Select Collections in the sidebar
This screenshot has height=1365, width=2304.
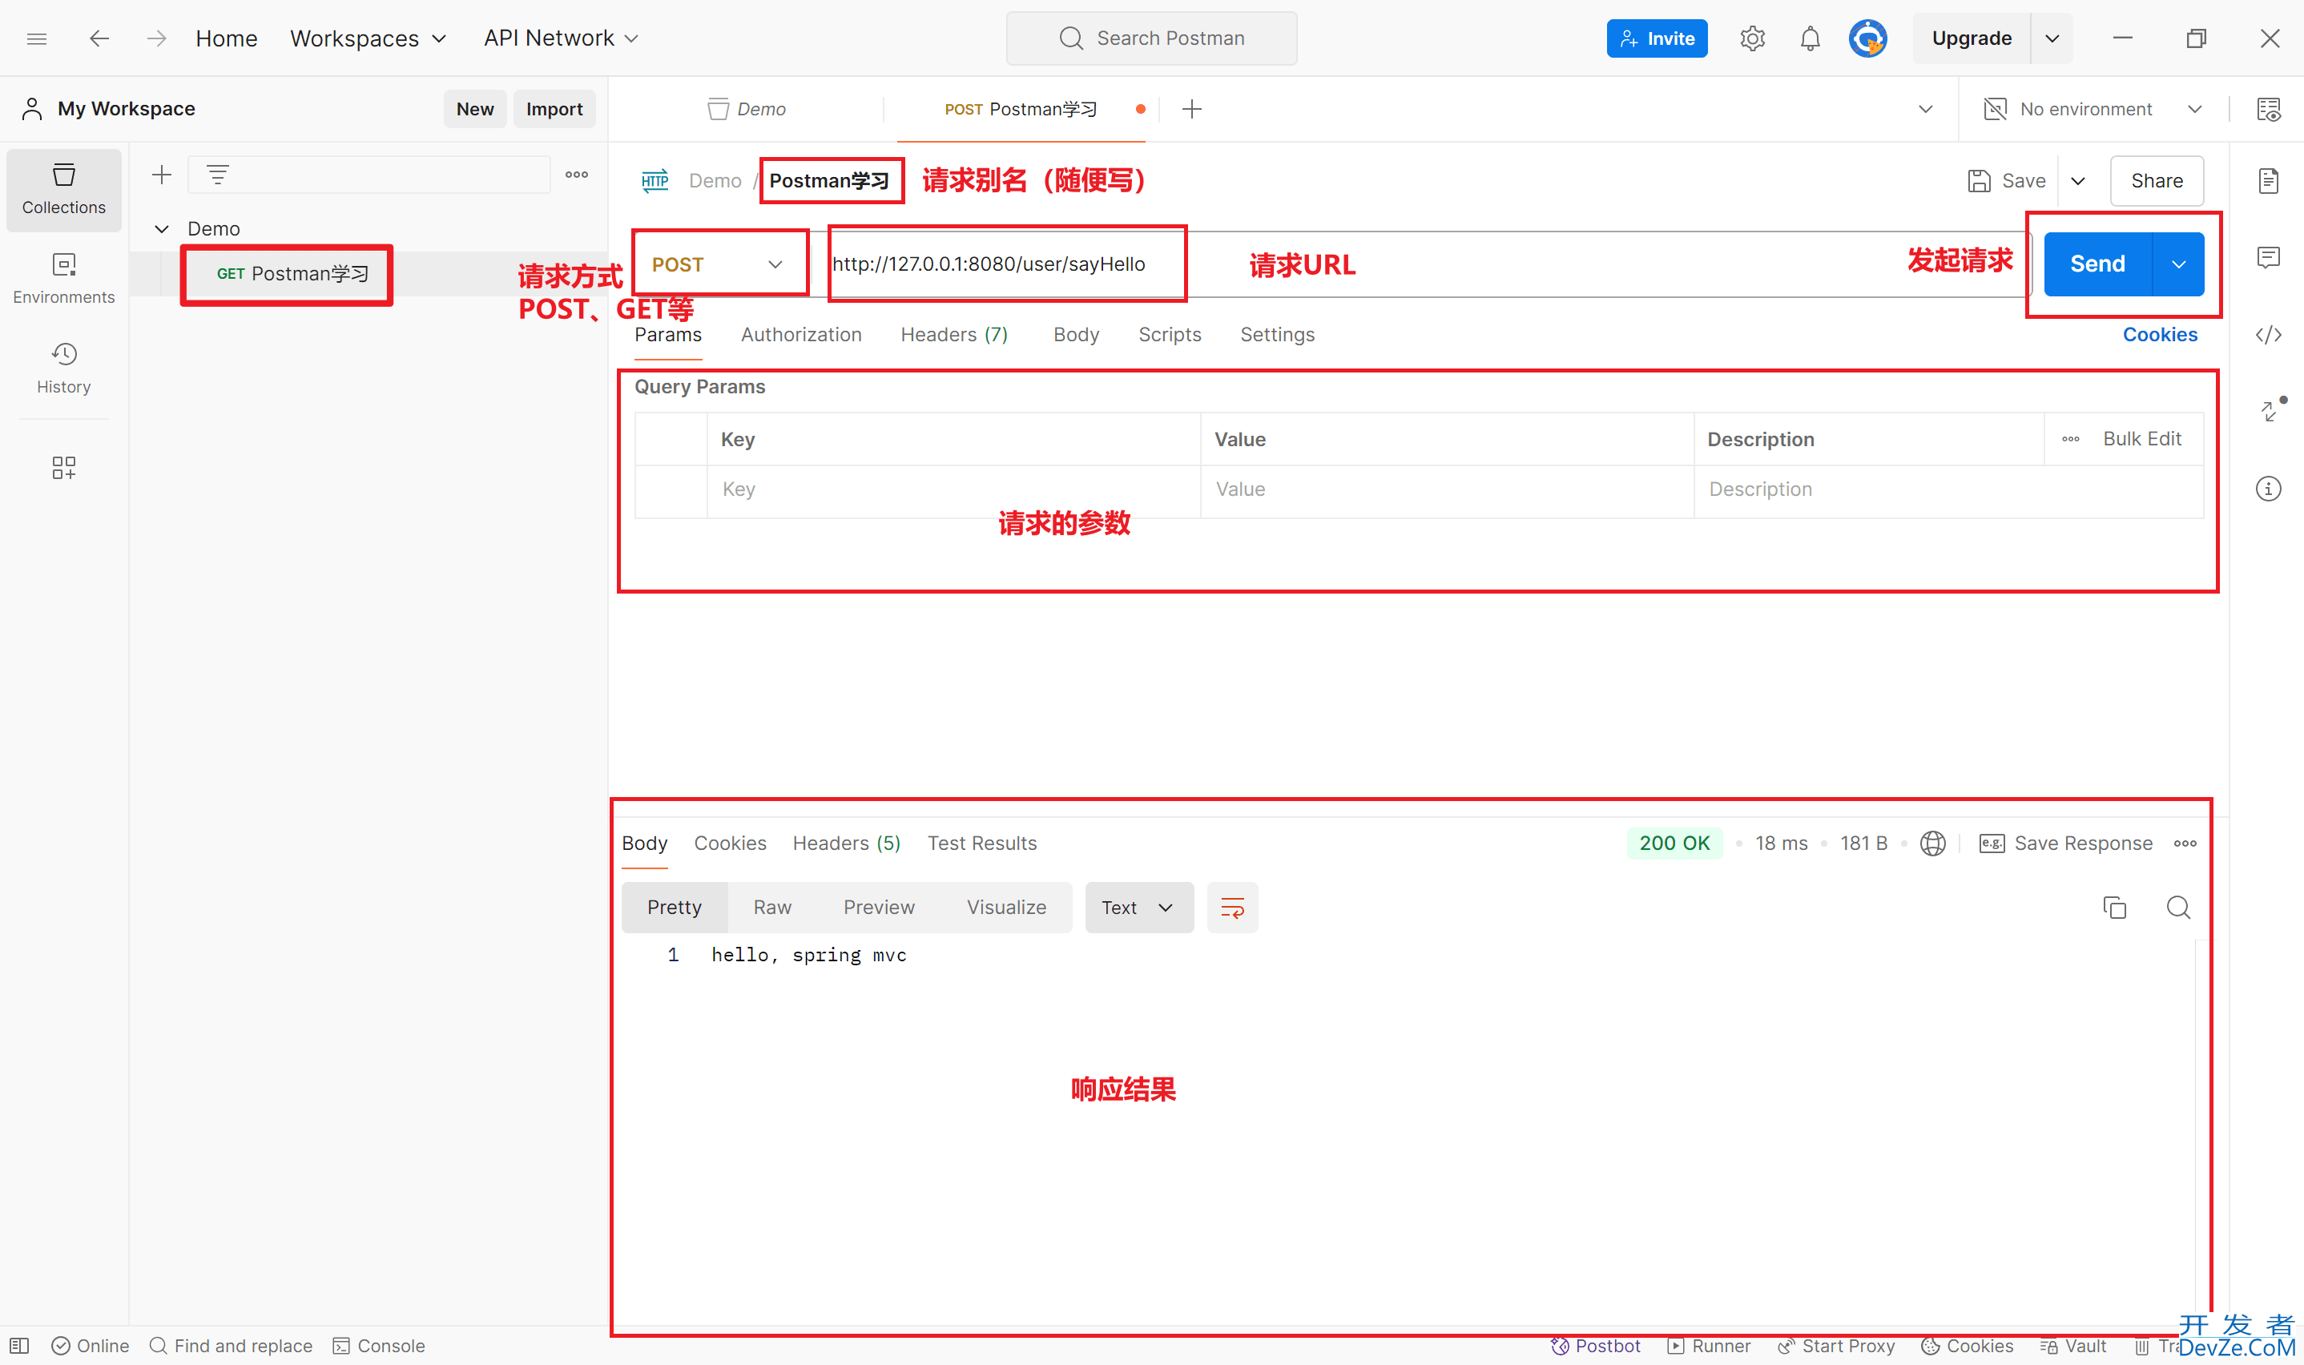click(63, 190)
